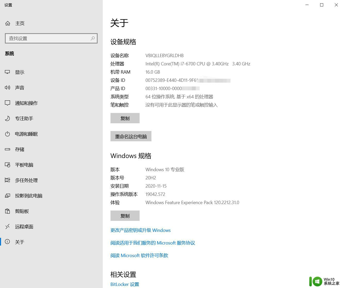Click the 重命名这台电脑 button

131,136
